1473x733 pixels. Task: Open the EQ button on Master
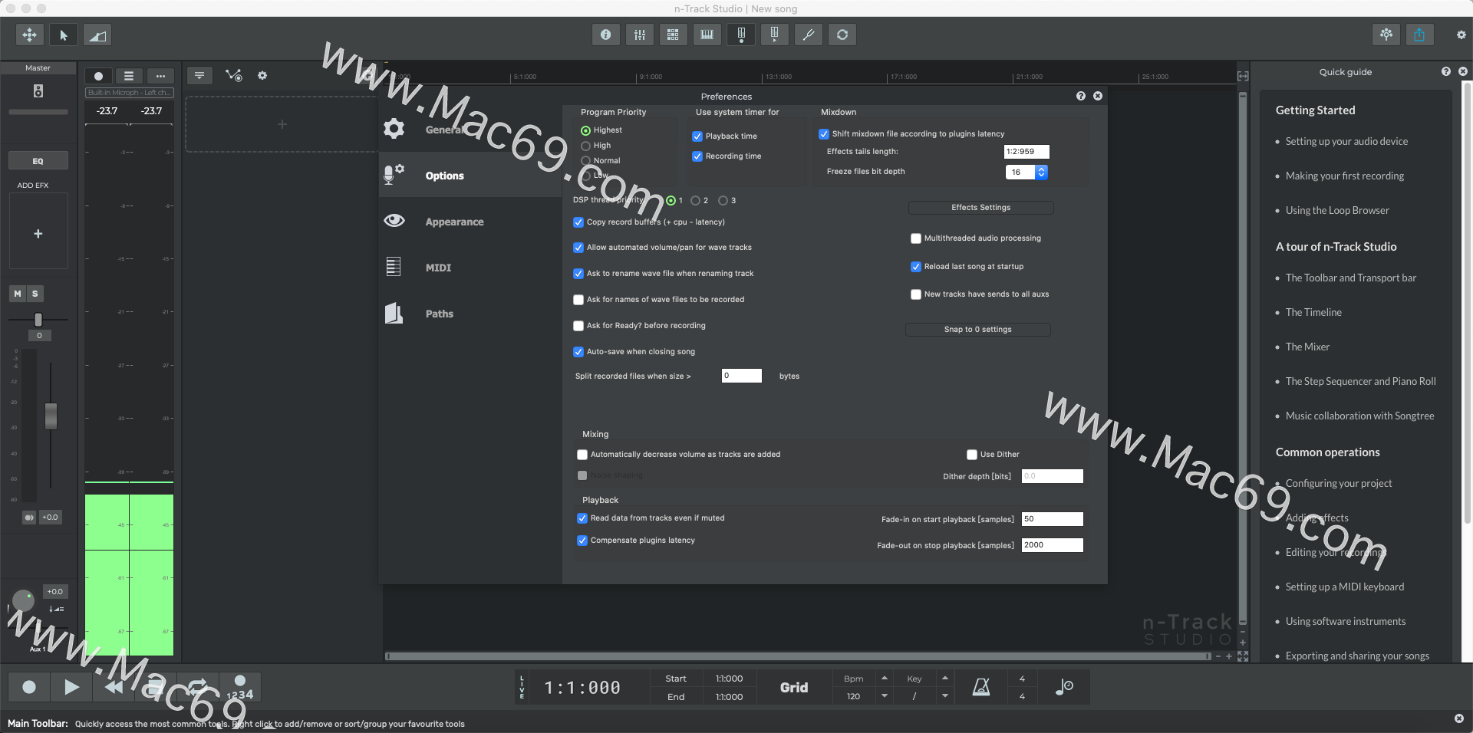(x=38, y=161)
